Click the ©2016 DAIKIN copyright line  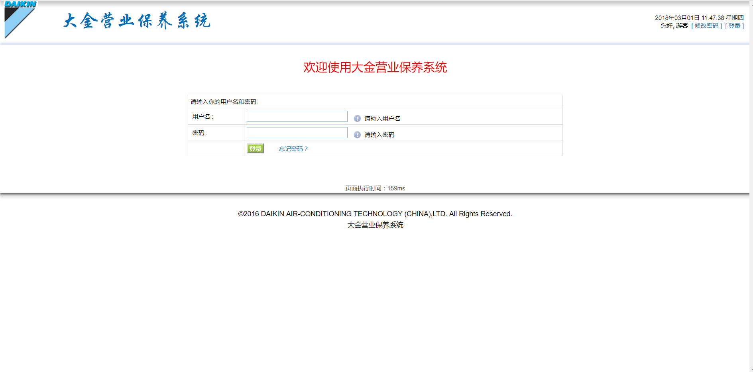pyautogui.click(x=375, y=214)
